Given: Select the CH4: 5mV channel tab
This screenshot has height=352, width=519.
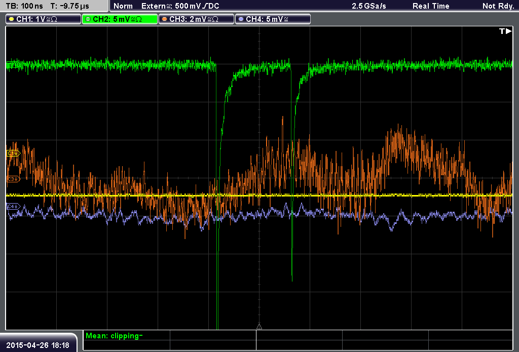Looking at the screenshot, I should [x=273, y=19].
